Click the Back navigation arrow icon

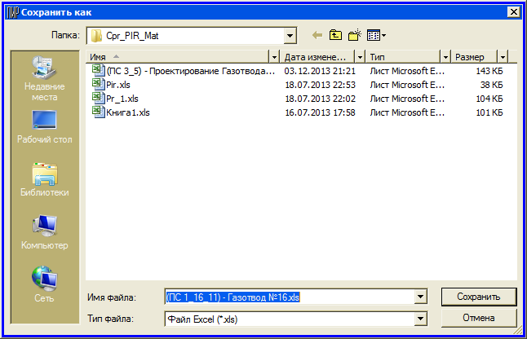[x=317, y=36]
